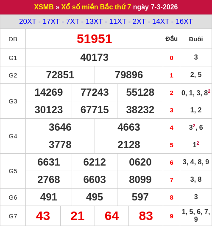Select G4 number 4663
This screenshot has width=212, height=226.
129,127
